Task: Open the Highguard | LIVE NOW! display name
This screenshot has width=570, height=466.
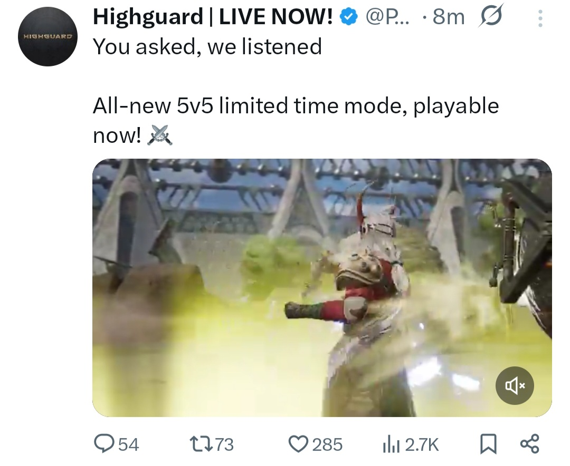Action: [213, 17]
